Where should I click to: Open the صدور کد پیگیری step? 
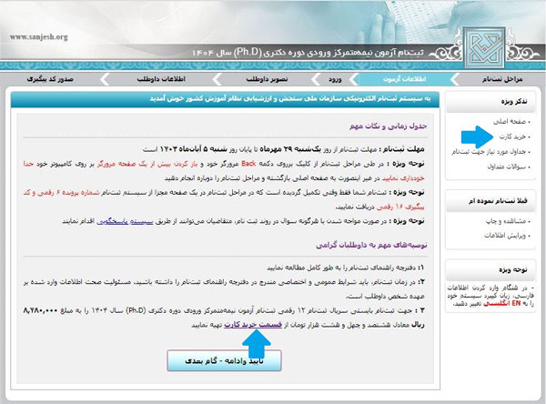[50, 79]
